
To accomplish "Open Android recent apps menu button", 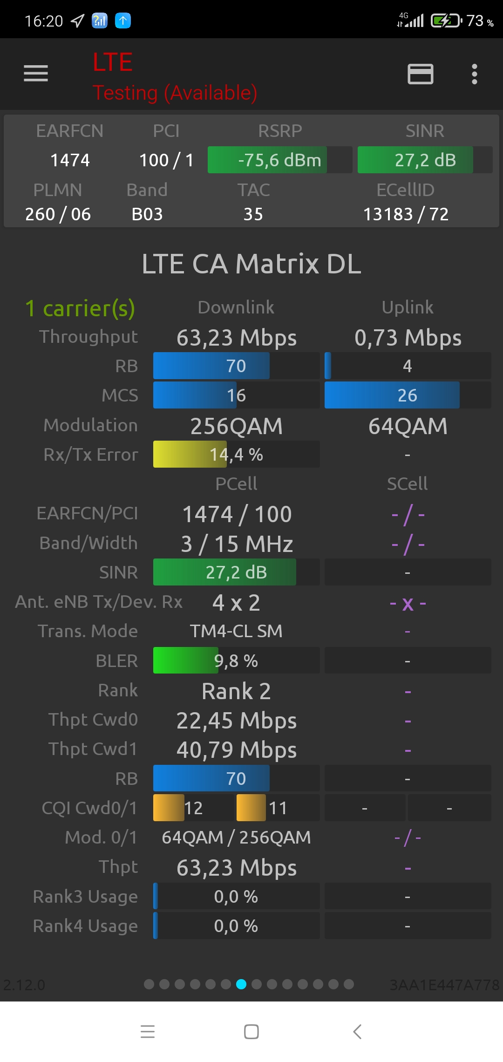I will pos(147,1031).
